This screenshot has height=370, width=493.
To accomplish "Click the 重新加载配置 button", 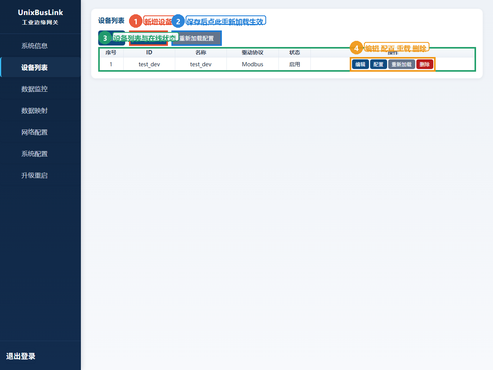I will click(196, 38).
